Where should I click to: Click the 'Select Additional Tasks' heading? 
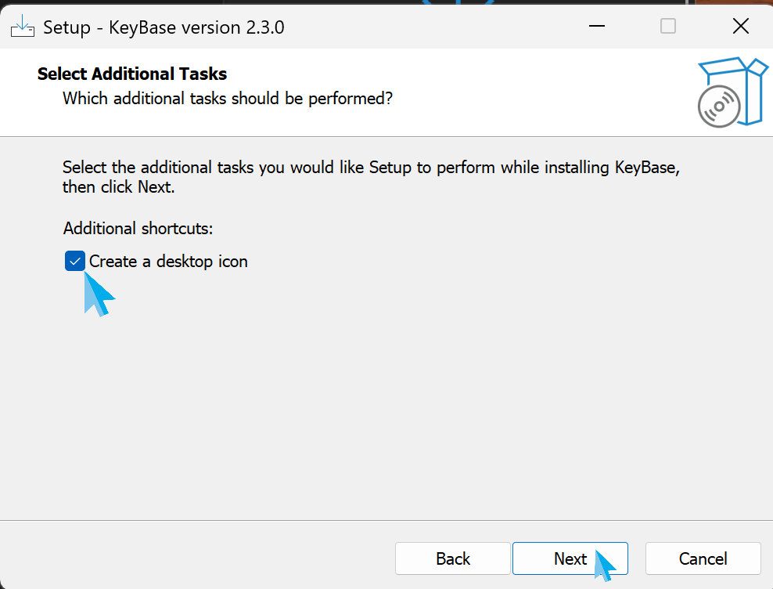pos(132,74)
